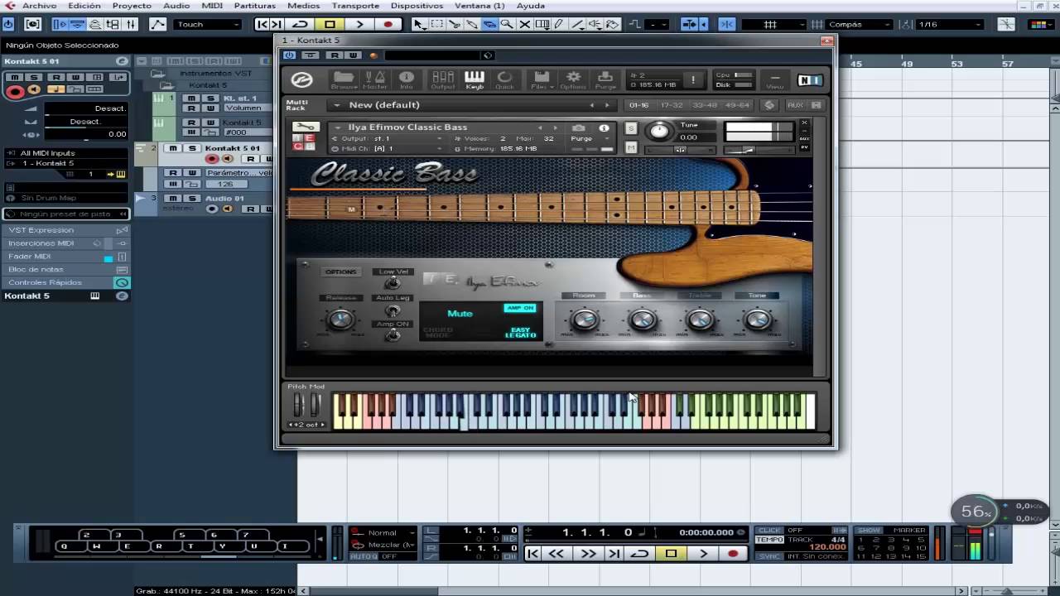1060x596 pixels.
Task: Click Kontakt logo in header
Action: [x=301, y=79]
